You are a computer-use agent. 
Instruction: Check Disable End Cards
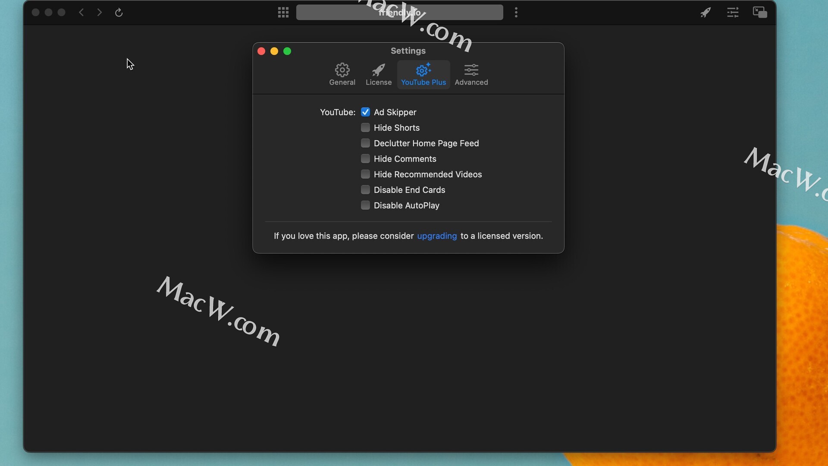tap(365, 190)
